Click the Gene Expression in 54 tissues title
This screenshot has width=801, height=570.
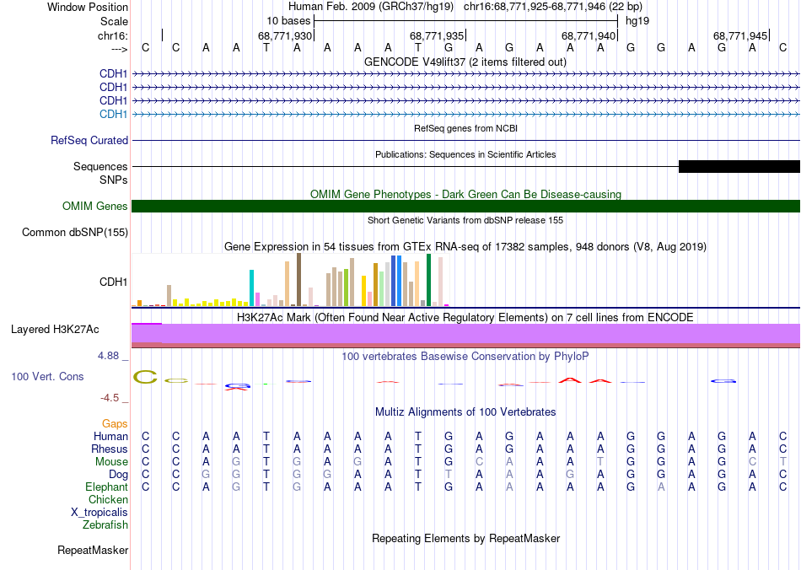pos(465,246)
